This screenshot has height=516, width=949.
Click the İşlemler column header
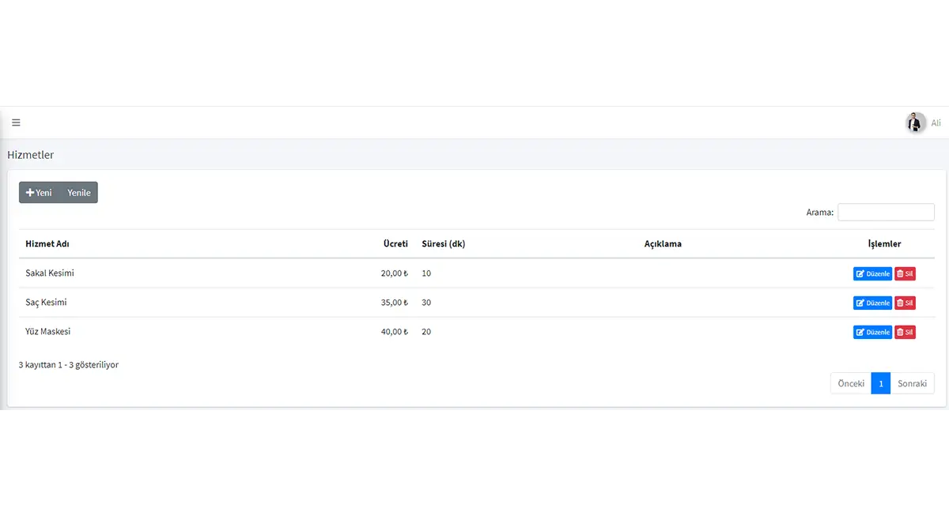[884, 244]
